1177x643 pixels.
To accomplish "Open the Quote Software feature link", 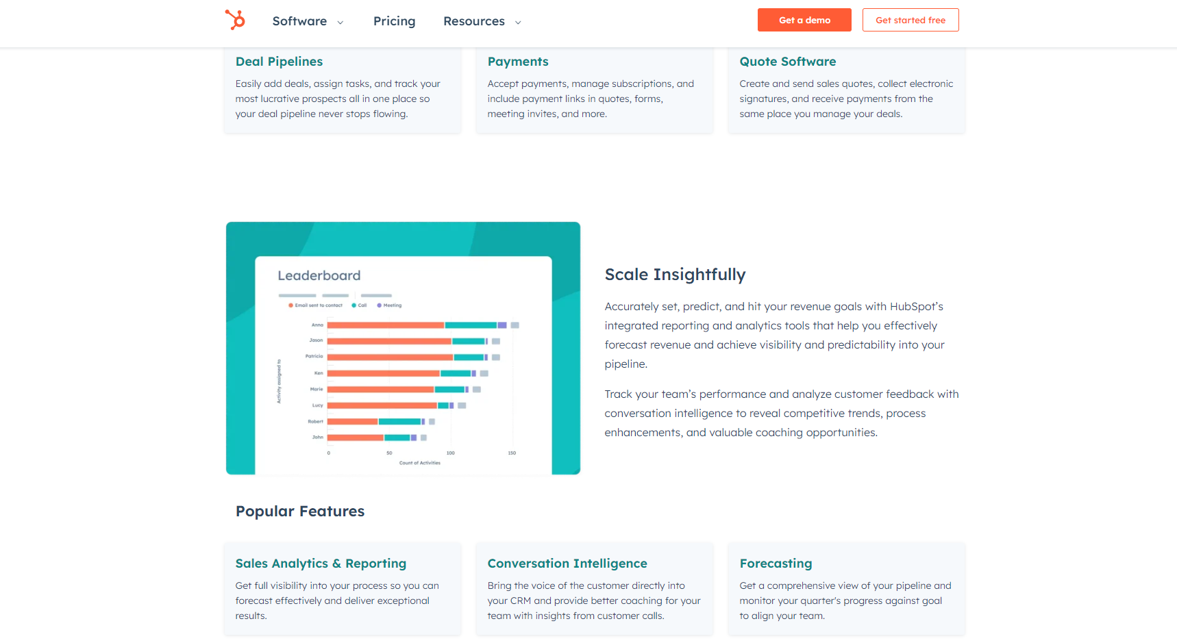I will tap(787, 62).
